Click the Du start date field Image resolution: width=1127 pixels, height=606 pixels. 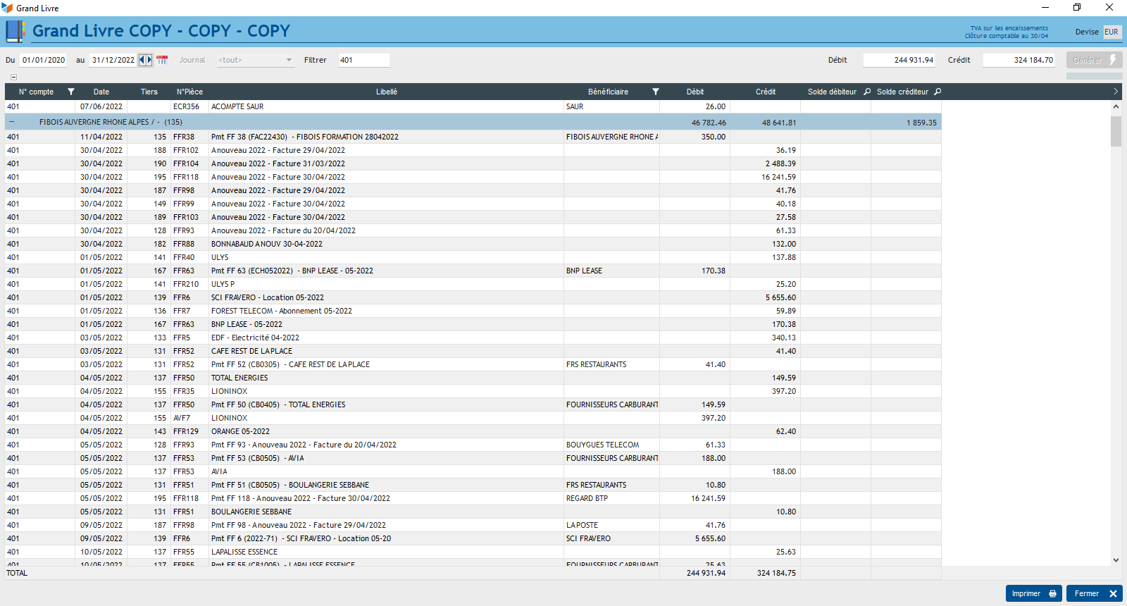point(43,60)
